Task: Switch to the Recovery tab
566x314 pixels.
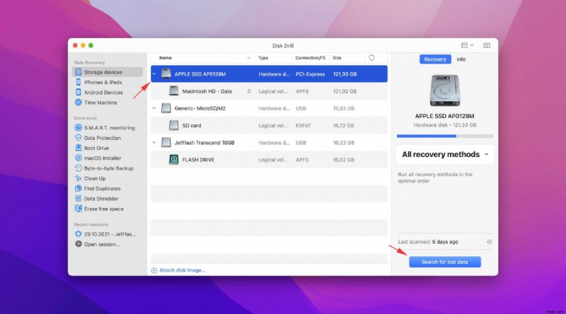Action: click(x=435, y=59)
